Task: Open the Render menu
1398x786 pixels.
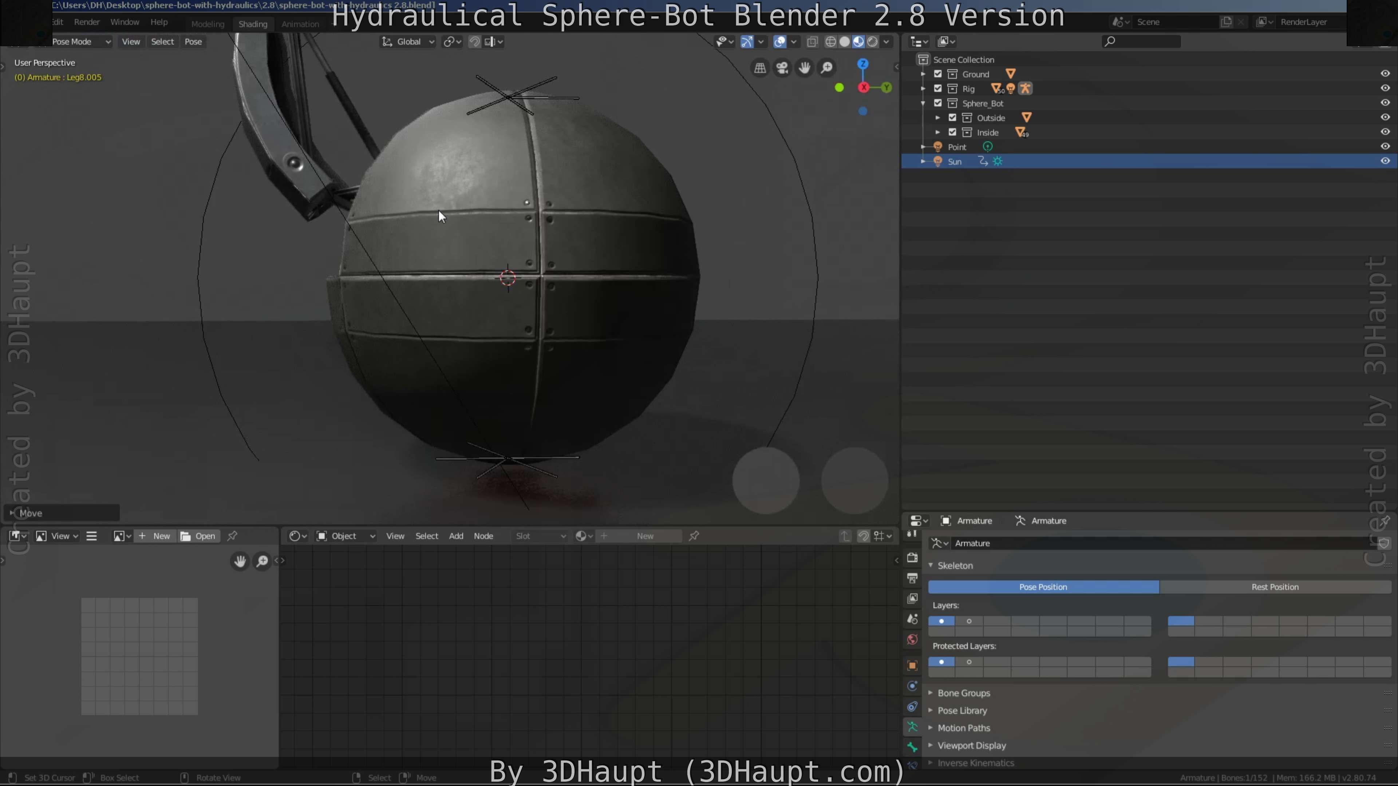Action: (x=87, y=22)
